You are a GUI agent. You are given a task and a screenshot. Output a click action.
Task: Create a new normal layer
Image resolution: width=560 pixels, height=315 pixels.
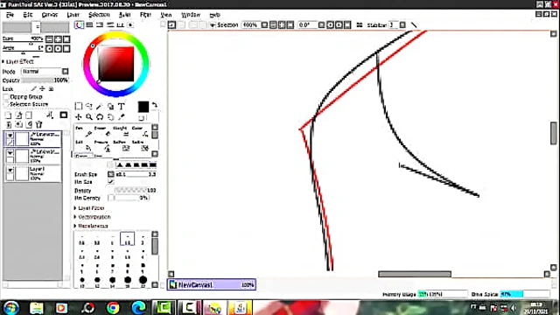click(8, 115)
